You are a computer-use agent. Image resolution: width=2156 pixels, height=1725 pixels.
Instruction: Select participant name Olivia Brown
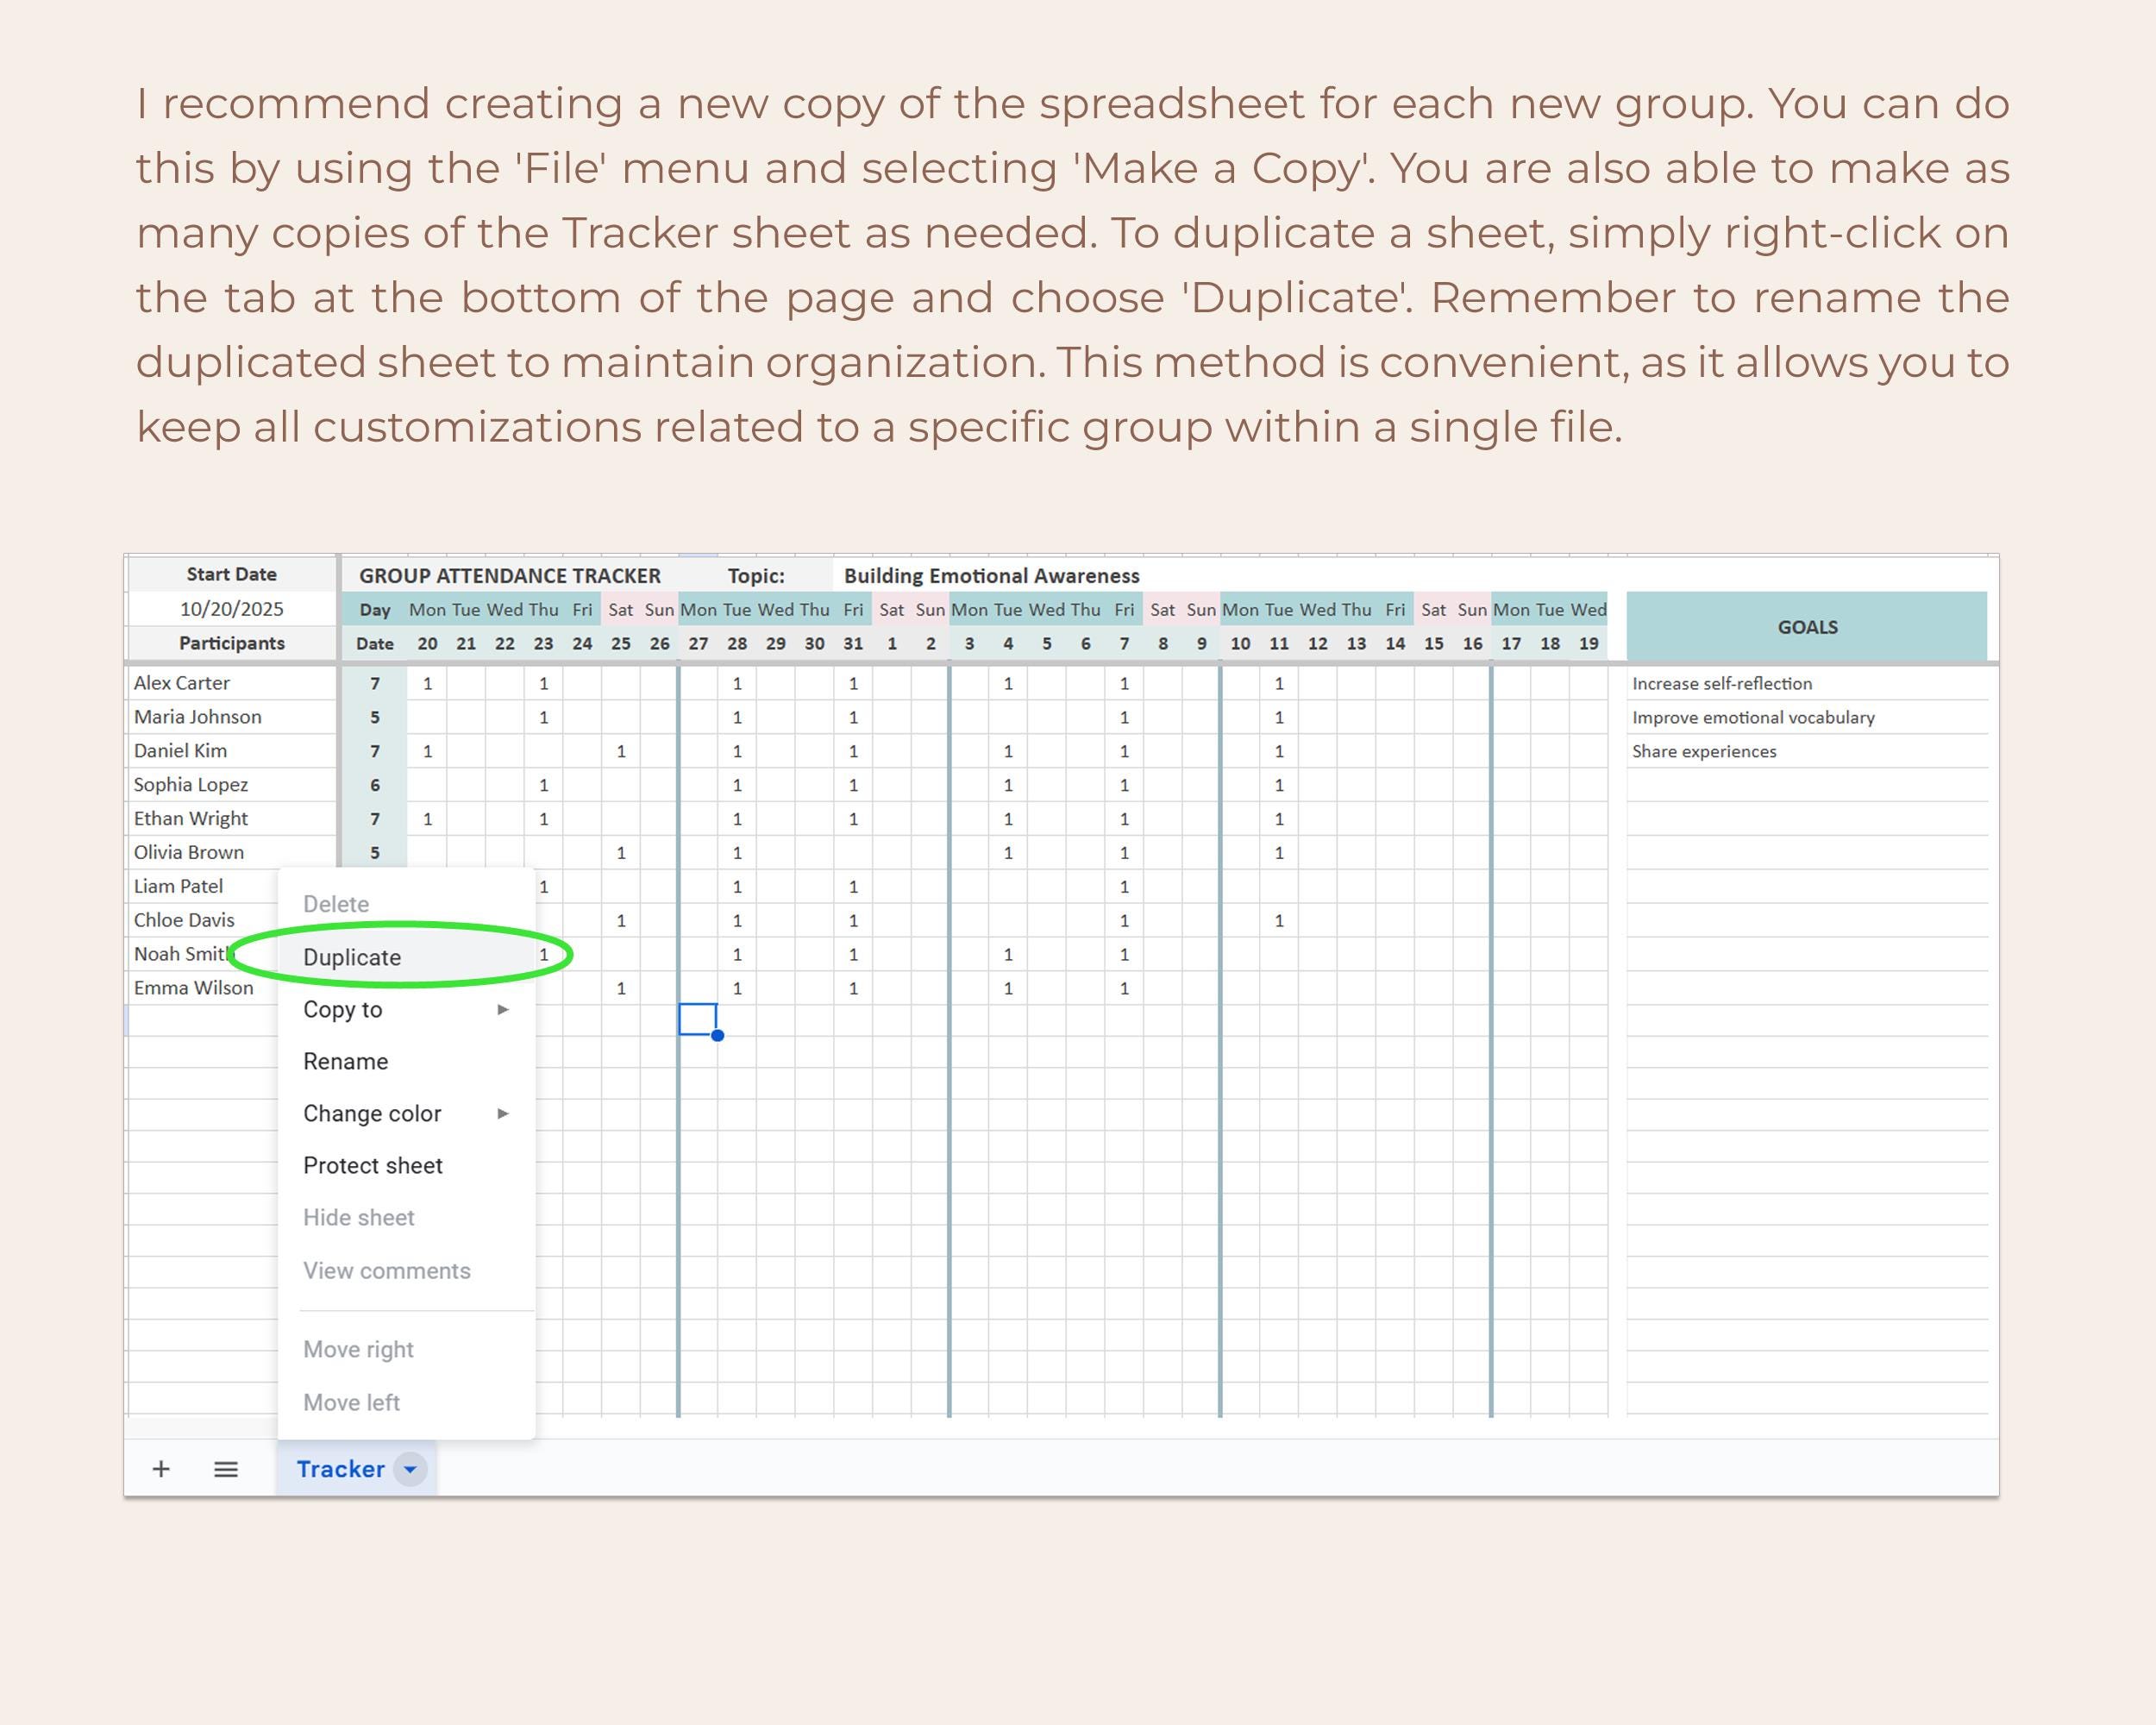[x=231, y=853]
